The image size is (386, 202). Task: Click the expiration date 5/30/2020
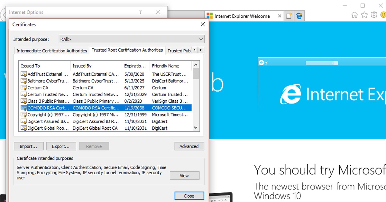[x=134, y=74]
